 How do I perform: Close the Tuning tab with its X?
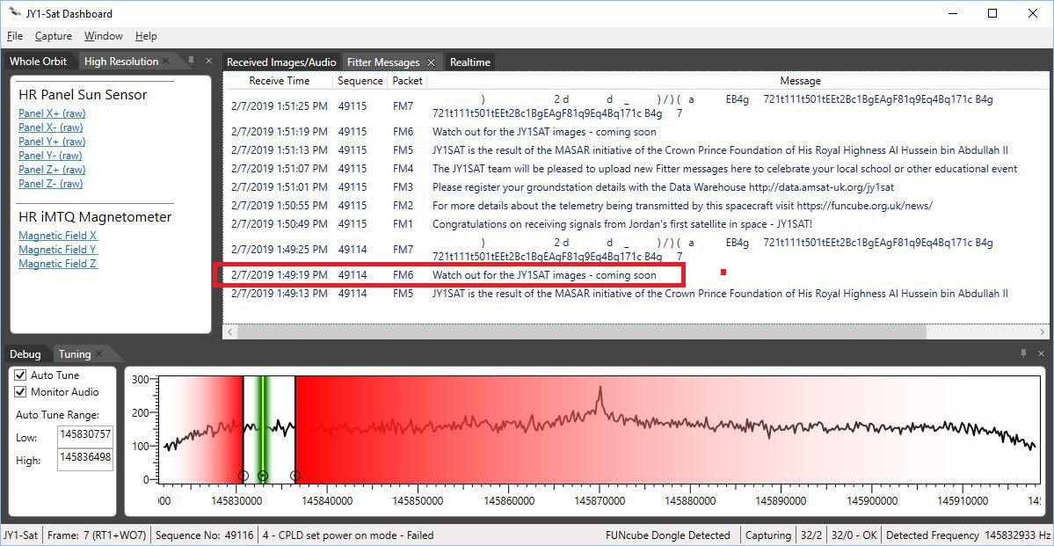click(x=98, y=353)
